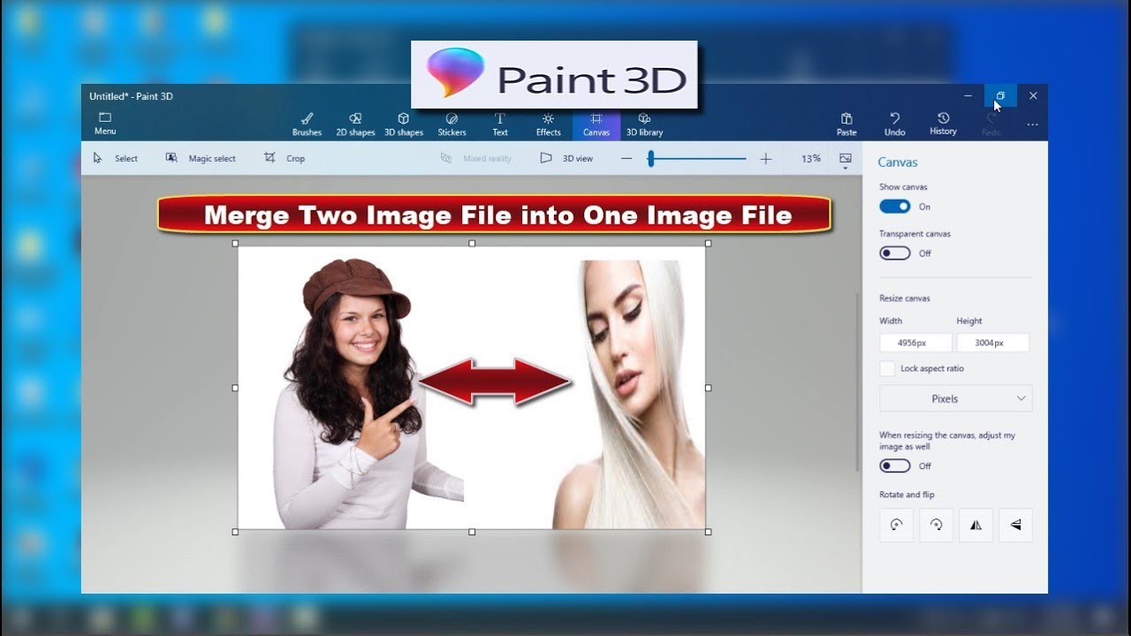Click the Mixed reality button

(476, 158)
